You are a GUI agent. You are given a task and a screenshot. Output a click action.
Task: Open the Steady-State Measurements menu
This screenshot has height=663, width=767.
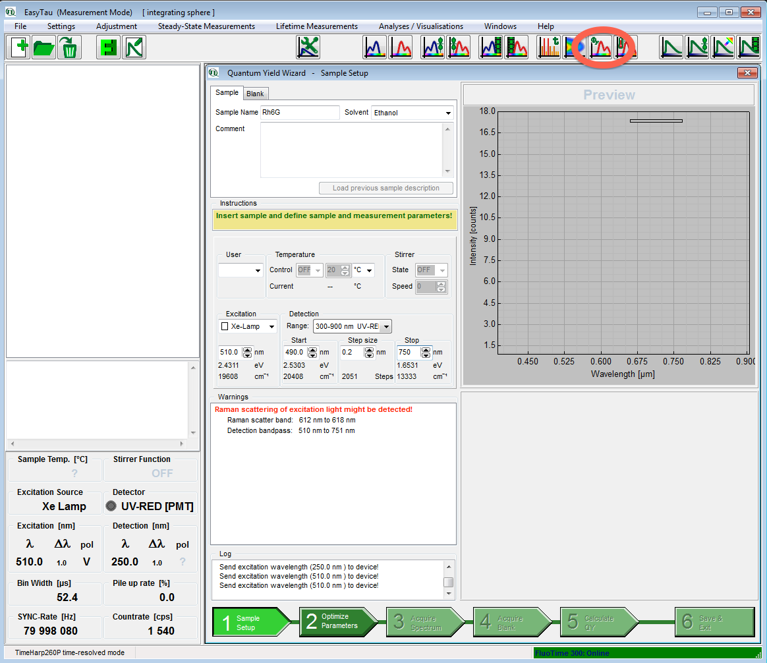point(206,26)
